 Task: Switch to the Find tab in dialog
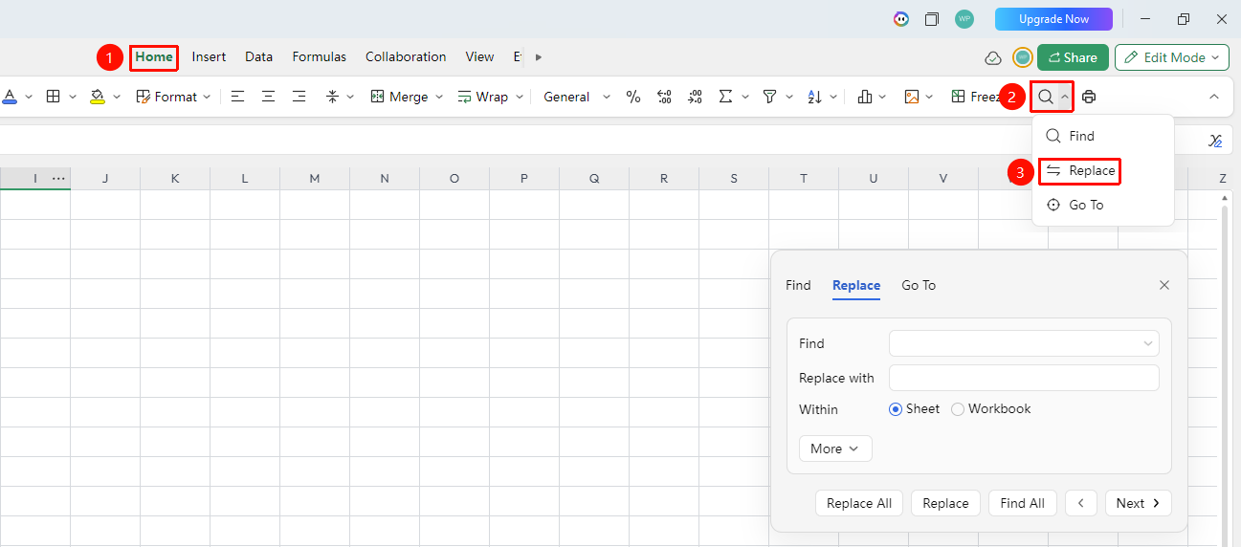coord(798,285)
